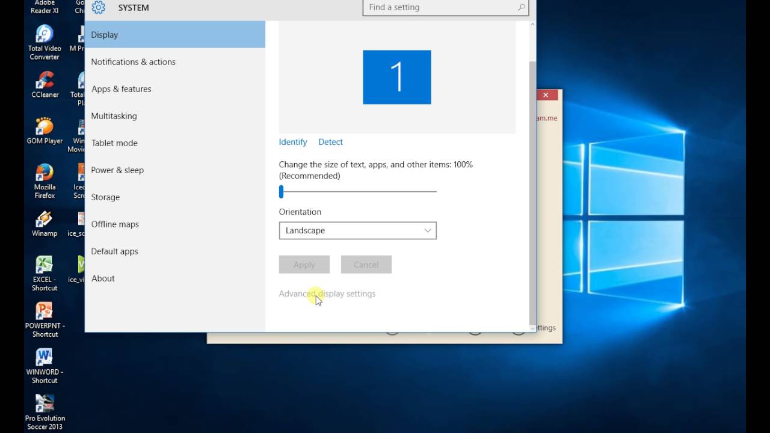Click the Identify link
770x433 pixels.
point(293,142)
